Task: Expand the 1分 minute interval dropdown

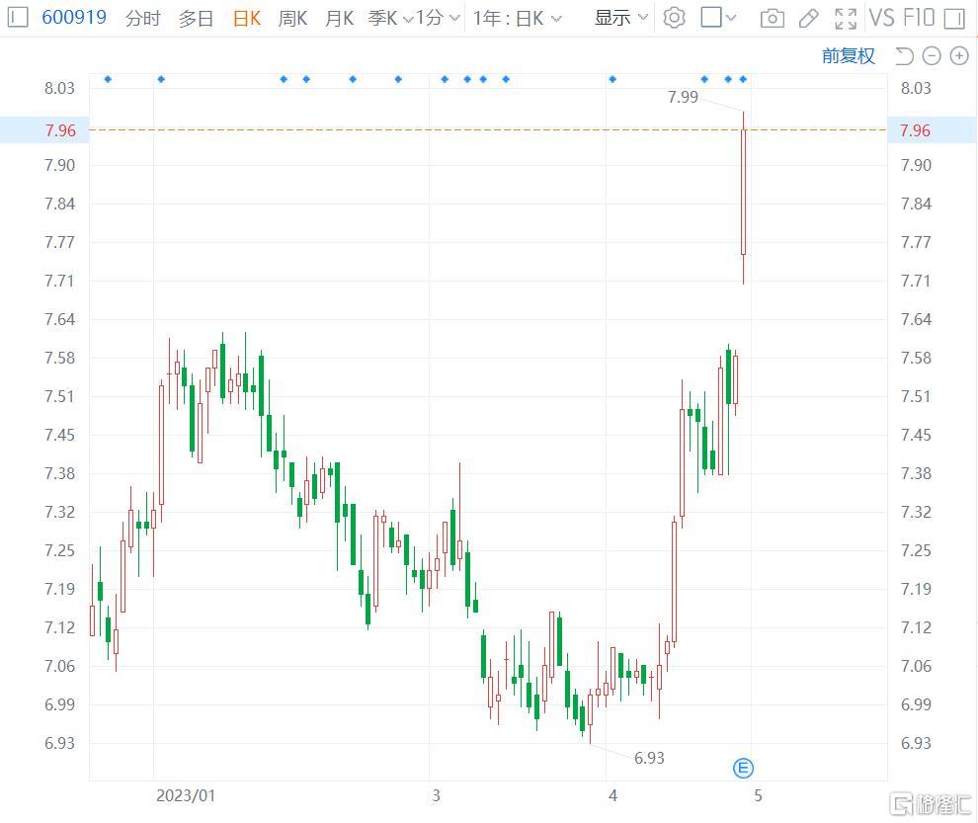Action: click(x=438, y=18)
